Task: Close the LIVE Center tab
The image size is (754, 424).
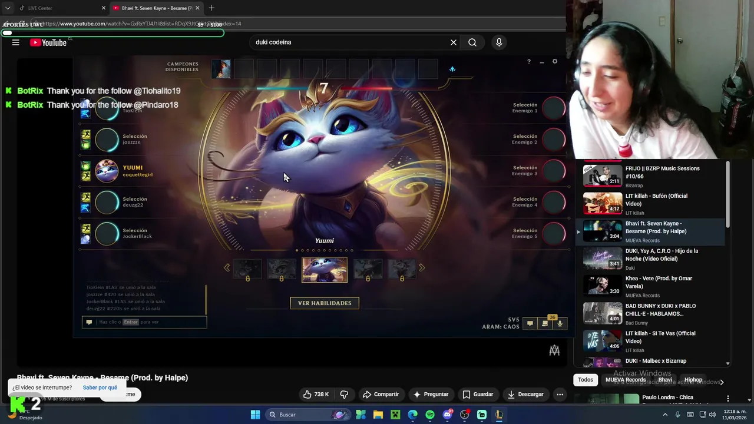Action: pos(104,8)
